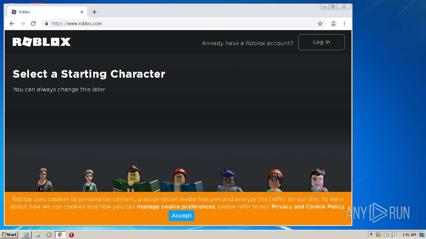Choose the red beanie character
Image resolution: width=426 pixels, height=239 pixels.
coord(275,181)
